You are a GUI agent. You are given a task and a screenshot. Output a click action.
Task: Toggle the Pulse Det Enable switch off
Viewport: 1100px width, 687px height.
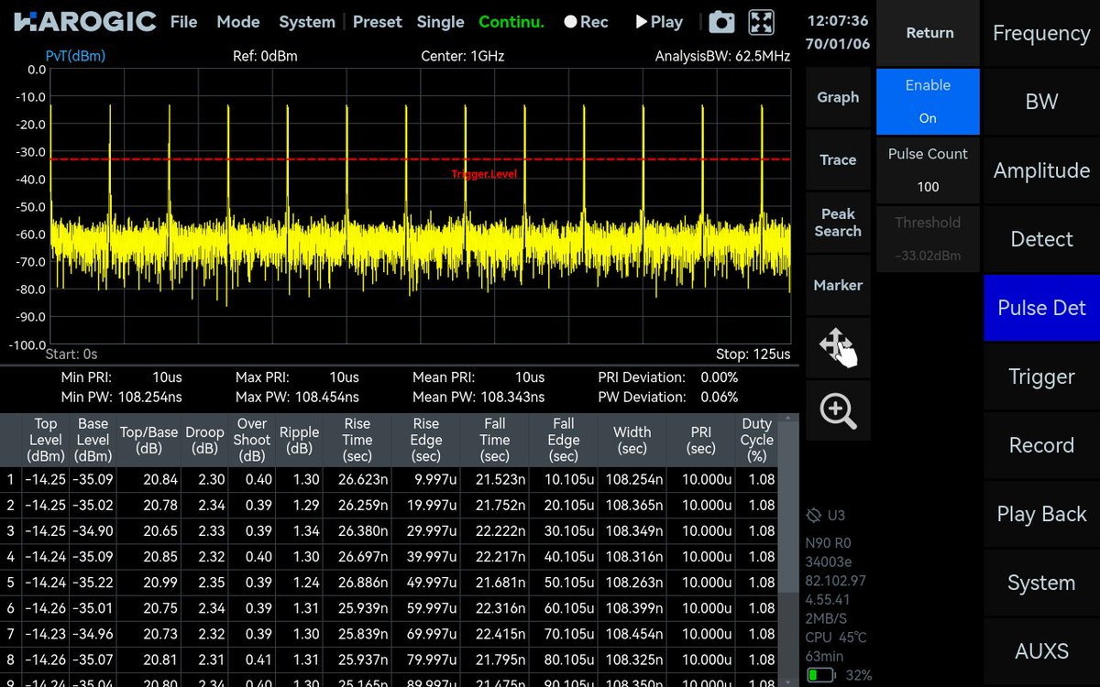click(928, 102)
